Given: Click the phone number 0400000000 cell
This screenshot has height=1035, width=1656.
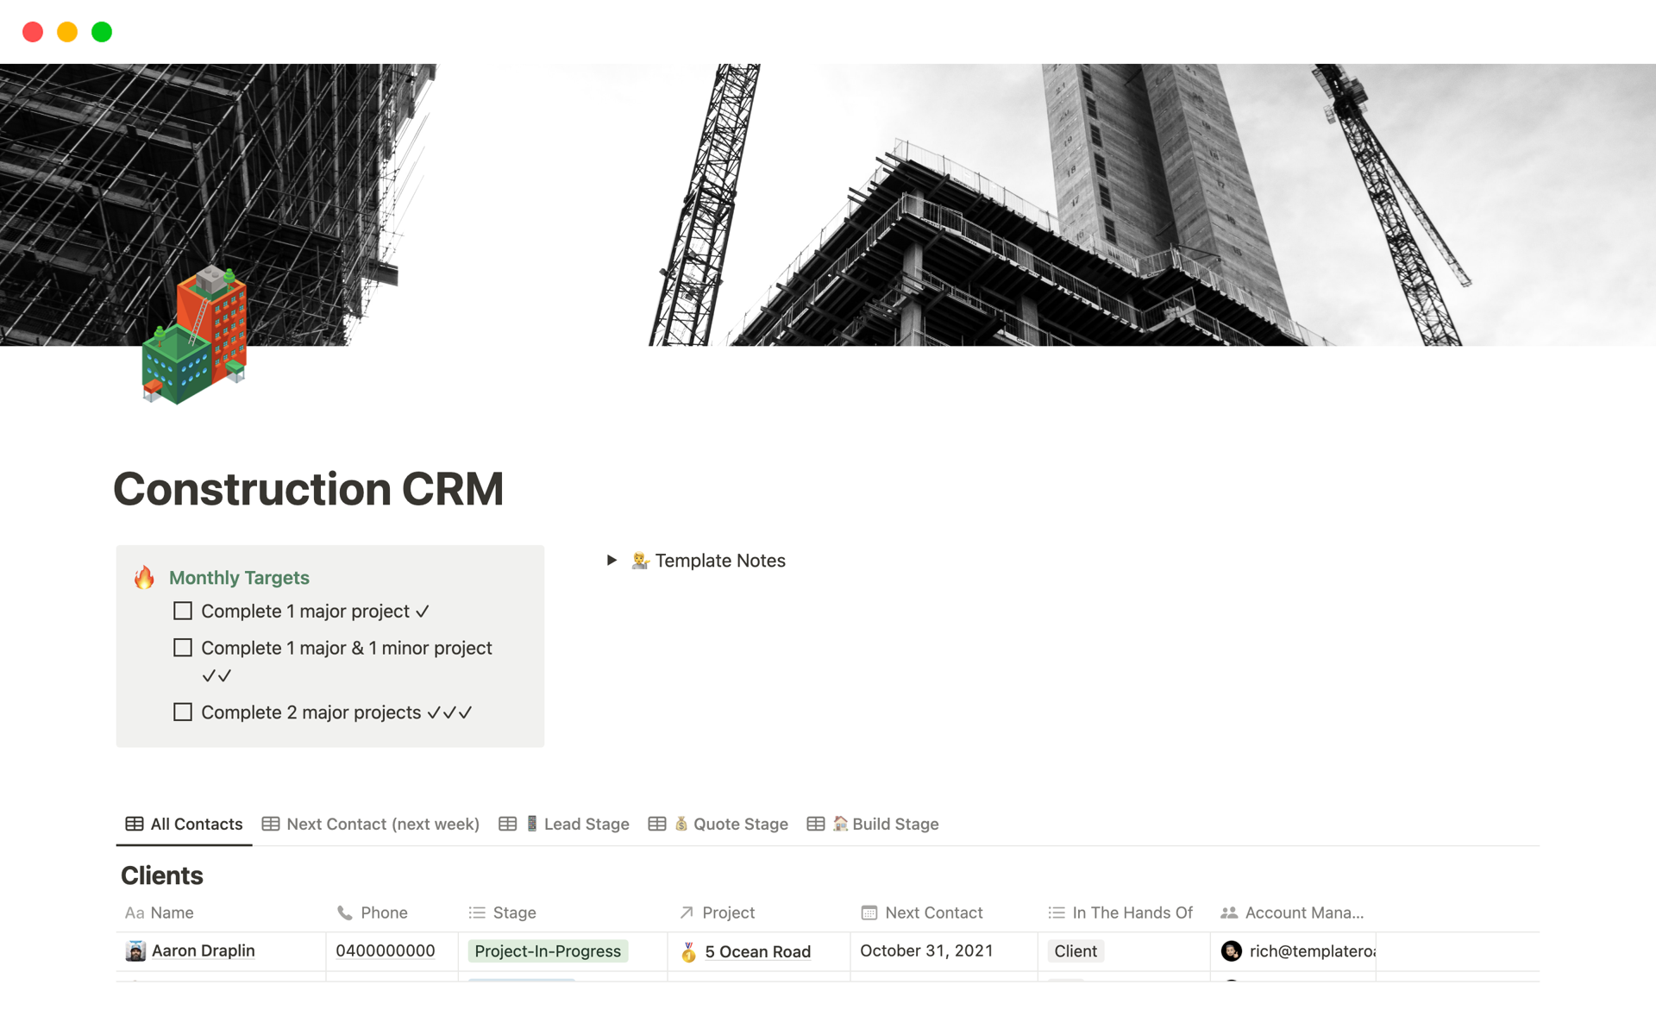Looking at the screenshot, I should (x=385, y=950).
